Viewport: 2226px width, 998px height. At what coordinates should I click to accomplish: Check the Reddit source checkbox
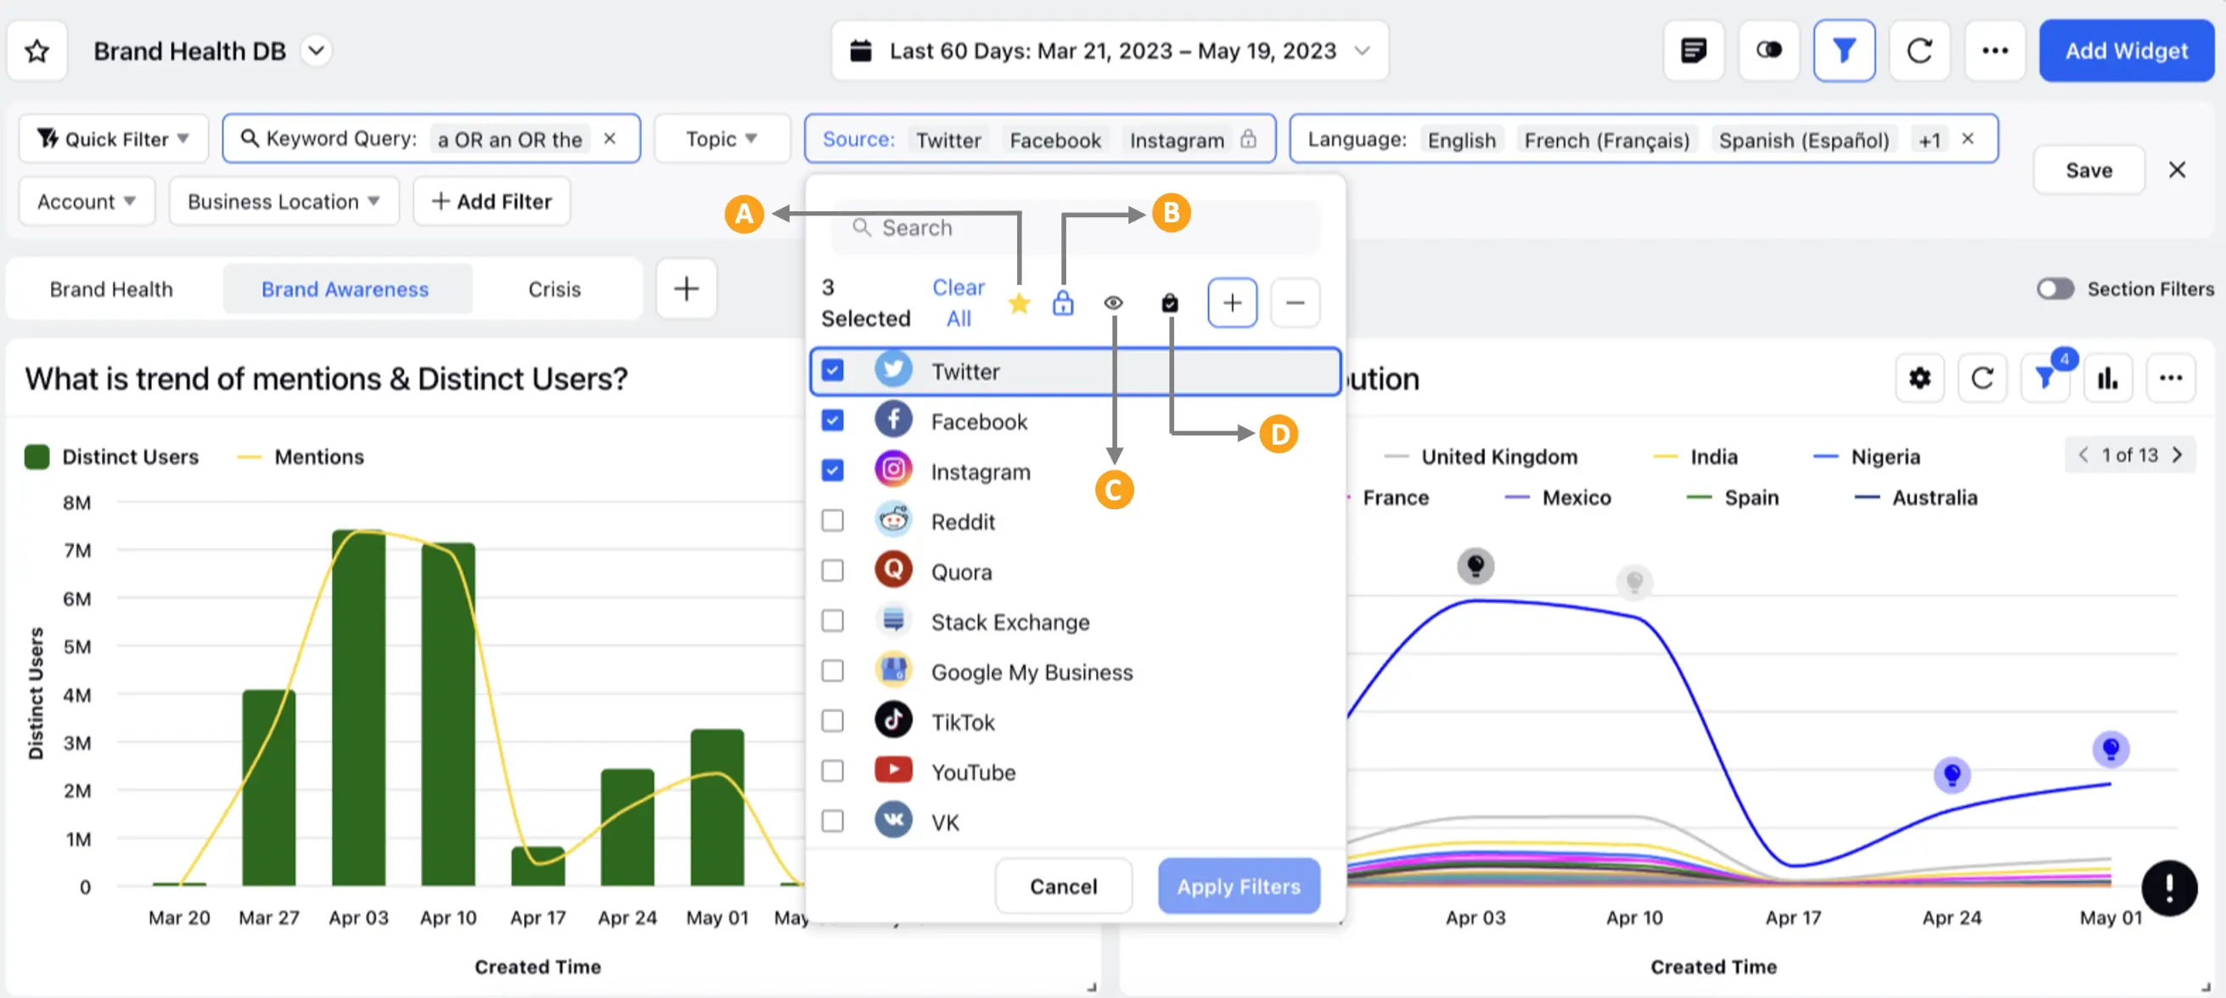pos(832,520)
